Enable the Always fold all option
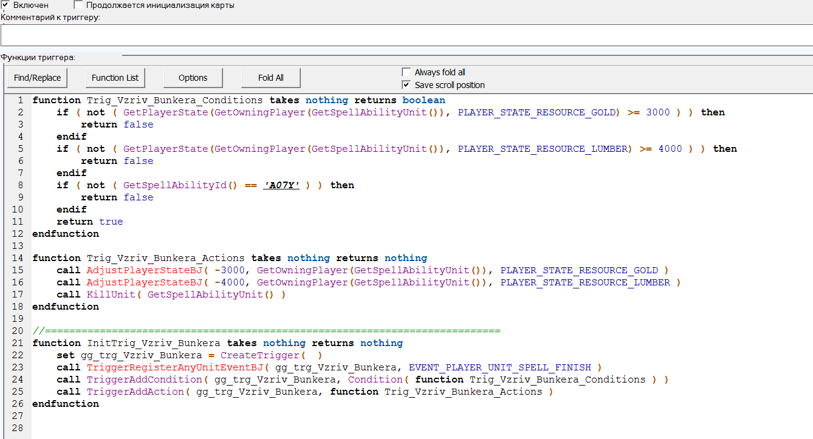813x439 pixels. pyautogui.click(x=406, y=72)
